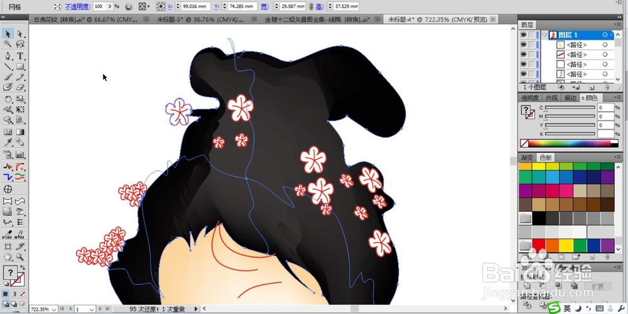Open the Layers panel flyout menu
The image size is (628, 314).
[619, 25]
